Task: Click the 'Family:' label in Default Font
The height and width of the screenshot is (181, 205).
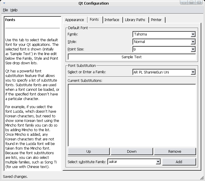Action: click(73, 34)
